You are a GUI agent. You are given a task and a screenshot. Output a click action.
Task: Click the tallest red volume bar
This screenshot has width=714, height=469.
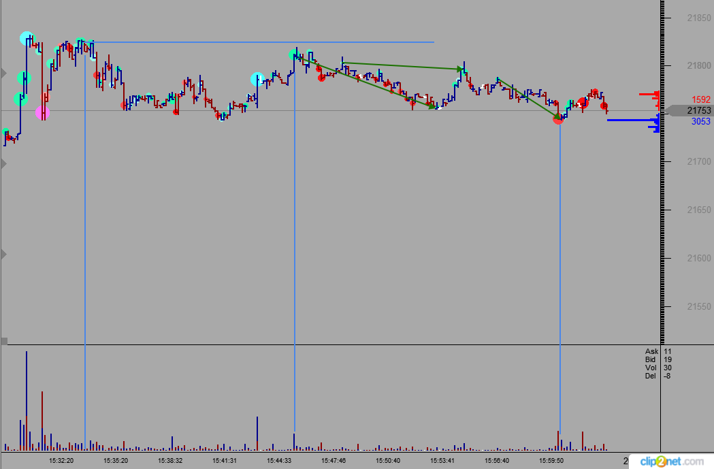coord(42,421)
